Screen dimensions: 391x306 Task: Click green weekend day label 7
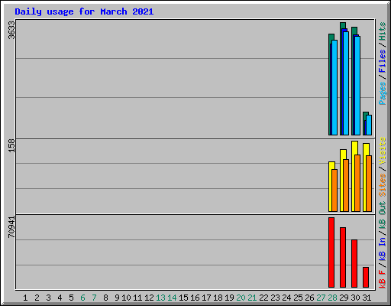(x=94, y=298)
